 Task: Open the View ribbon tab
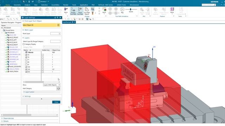point(36,5)
